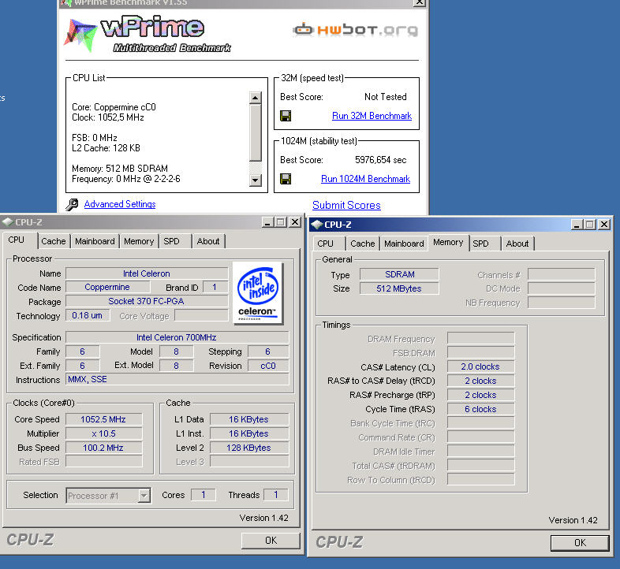Click OK in the right CPU-Z window

tap(580, 543)
